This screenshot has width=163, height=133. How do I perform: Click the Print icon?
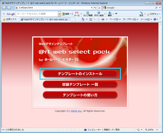click(103, 19)
